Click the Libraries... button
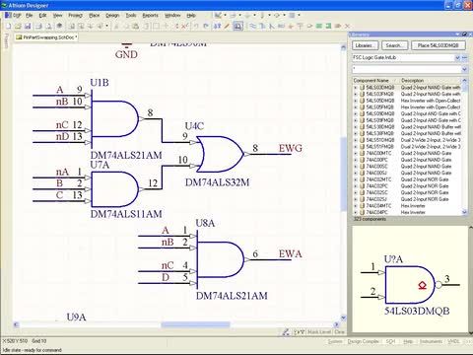The image size is (473, 355). [x=365, y=45]
